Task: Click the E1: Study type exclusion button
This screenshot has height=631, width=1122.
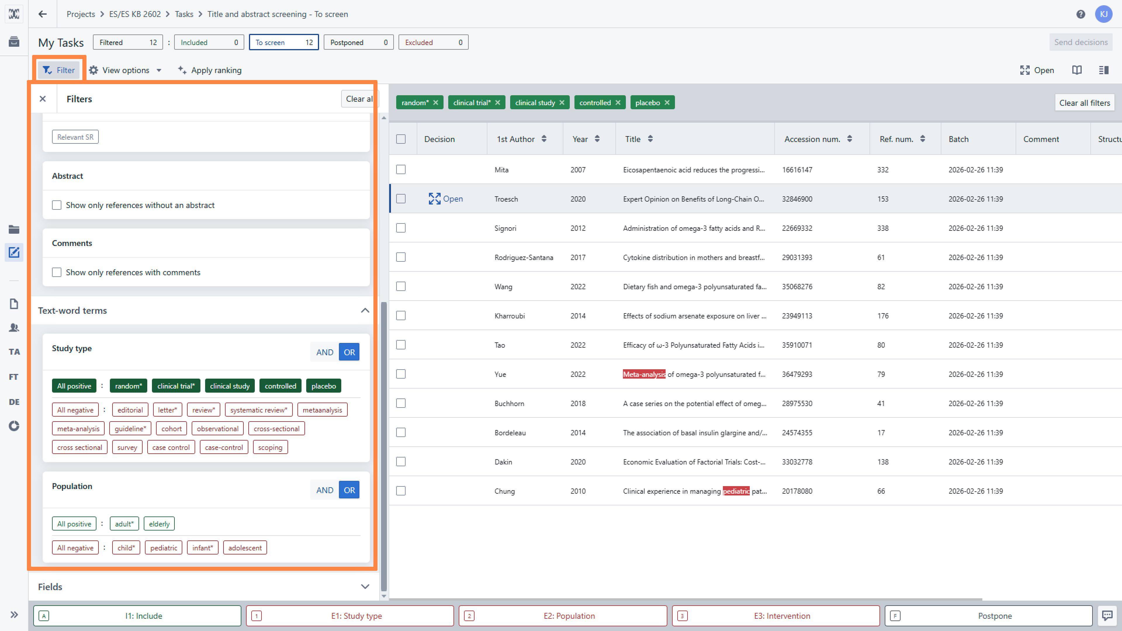Action: pos(350,616)
